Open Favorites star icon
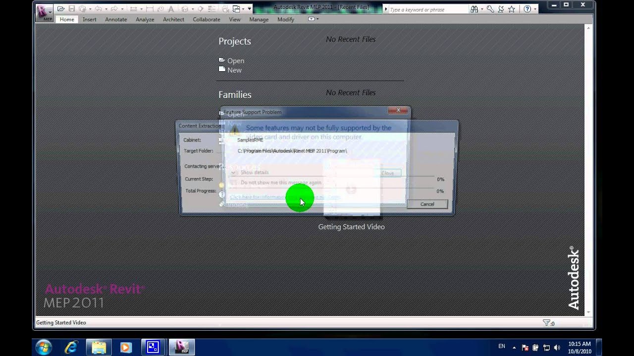This screenshot has height=356, width=634. 512,9
